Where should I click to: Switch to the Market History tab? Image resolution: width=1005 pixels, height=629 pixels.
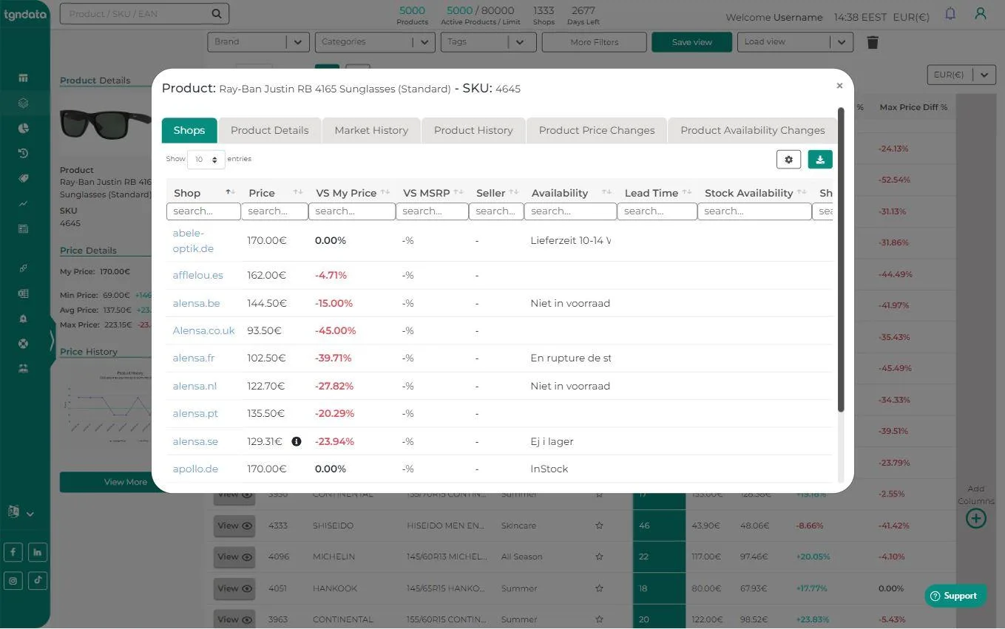point(371,130)
